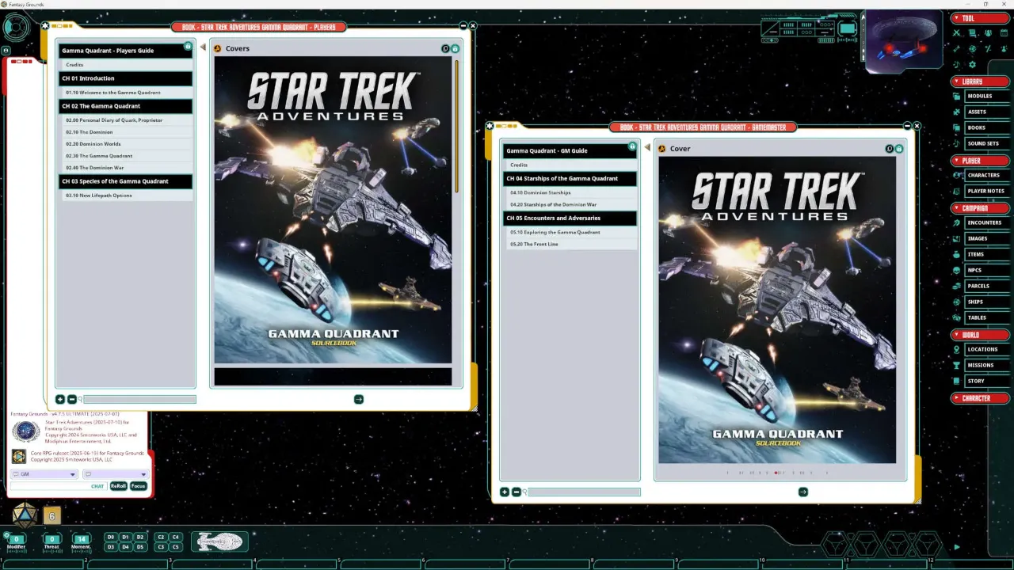The image size is (1014, 570).
Task: Click the ReRoll button in chat
Action: pos(118,486)
